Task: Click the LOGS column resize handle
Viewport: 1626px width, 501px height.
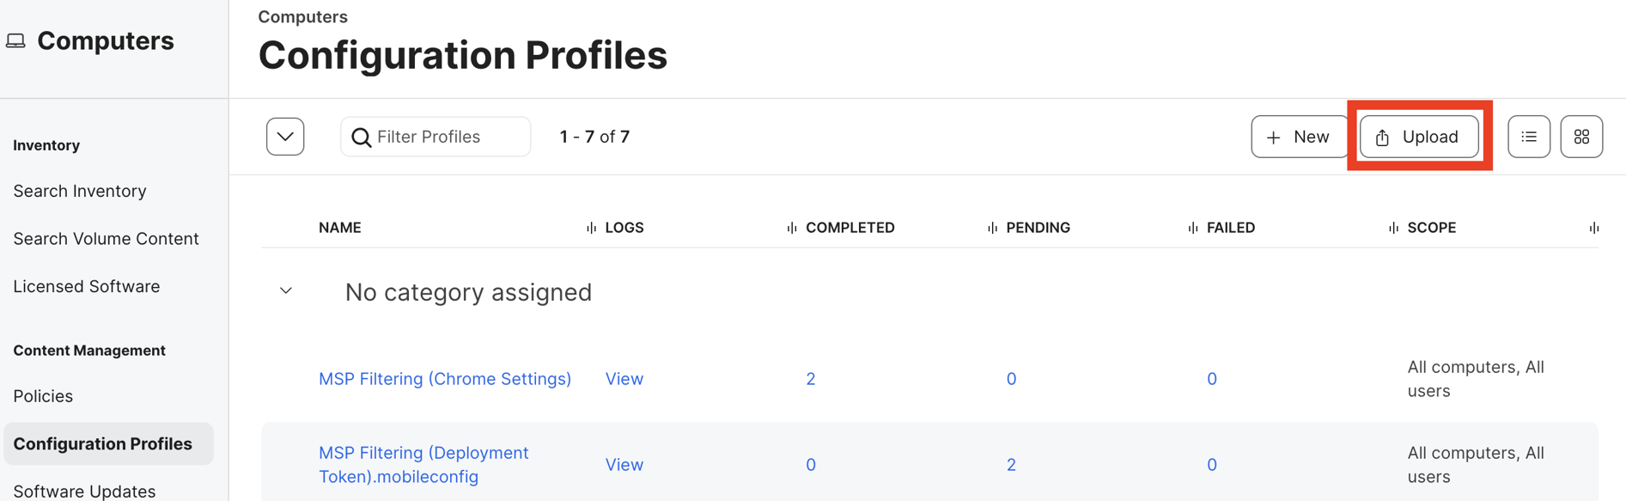Action: tap(591, 228)
